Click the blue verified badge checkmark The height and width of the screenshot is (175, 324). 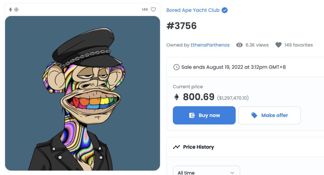pyautogui.click(x=225, y=10)
